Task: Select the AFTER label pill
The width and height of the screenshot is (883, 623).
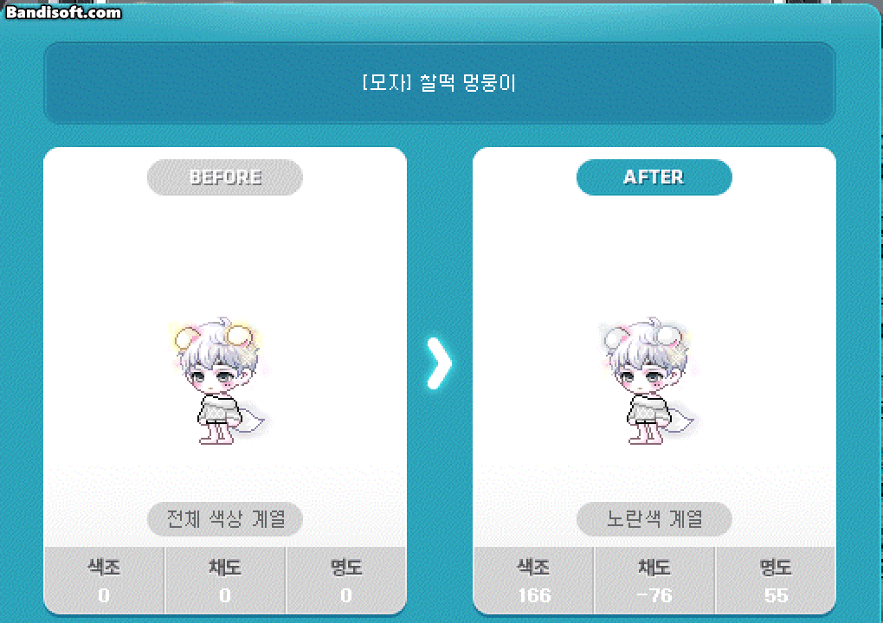Action: click(654, 177)
